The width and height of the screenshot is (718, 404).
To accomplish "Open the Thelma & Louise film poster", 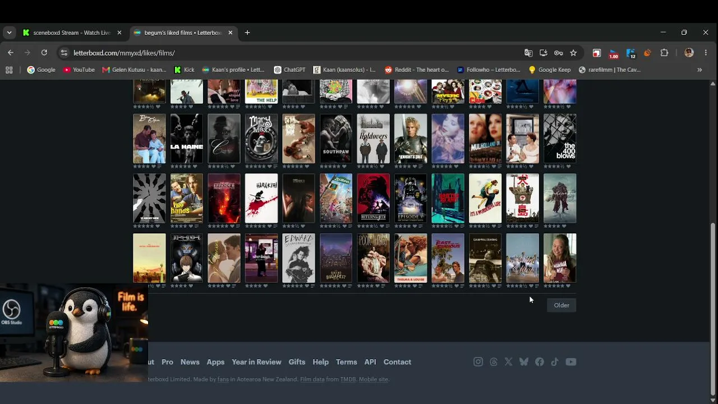I will point(411,258).
